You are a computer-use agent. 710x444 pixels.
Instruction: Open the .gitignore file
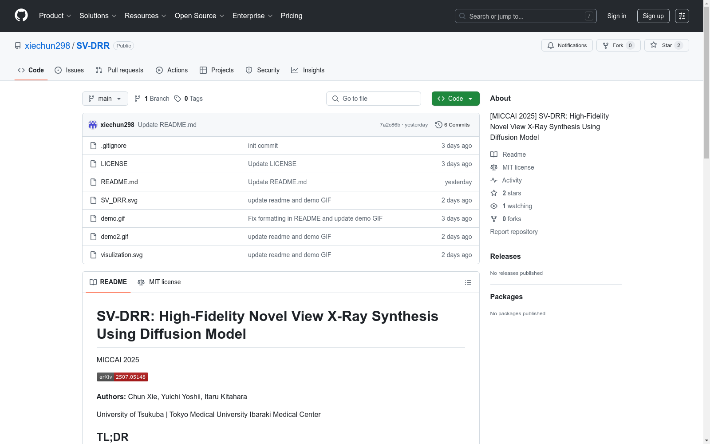point(114,146)
